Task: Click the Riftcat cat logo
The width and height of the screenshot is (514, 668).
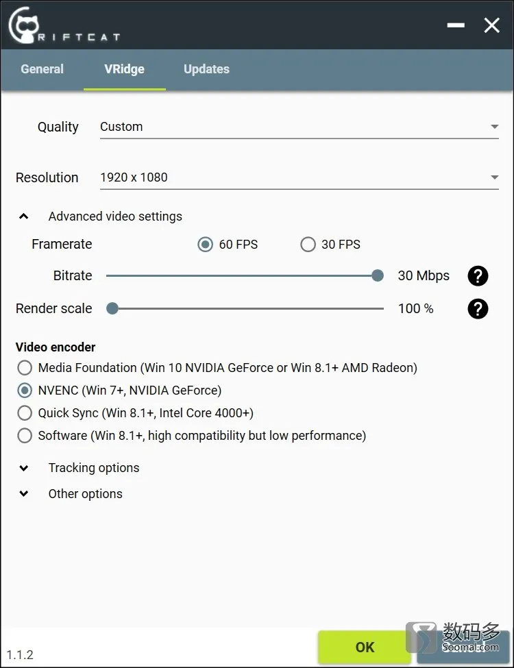Action: point(24,25)
